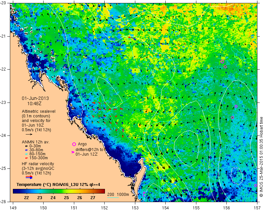Click the -20 latitude axis label
Image resolution: width=264 pixels, height=211 pixels.
4,3
